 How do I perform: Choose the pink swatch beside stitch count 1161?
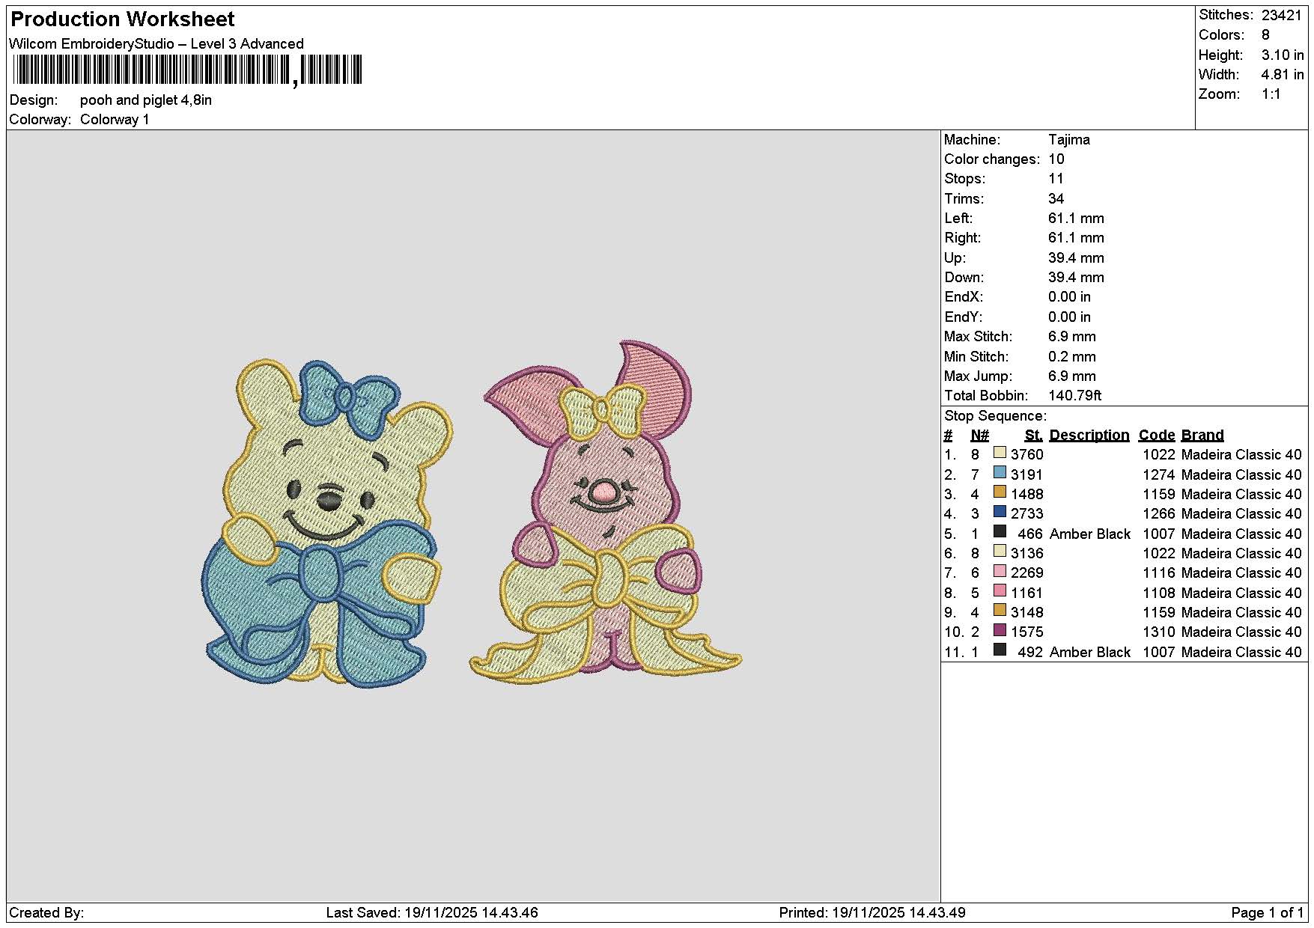pyautogui.click(x=1000, y=590)
